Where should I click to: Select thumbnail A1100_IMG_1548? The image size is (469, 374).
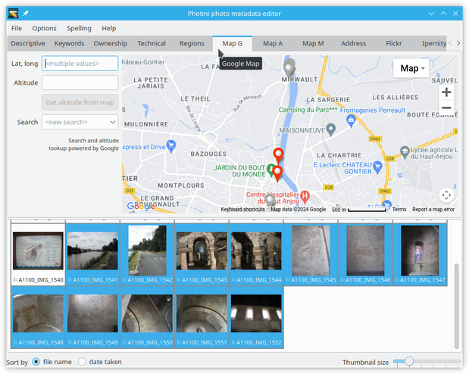coord(38,317)
